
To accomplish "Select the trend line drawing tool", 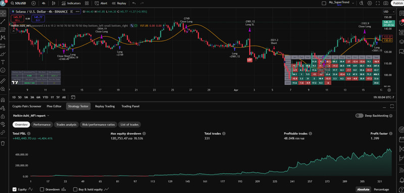I will tap(3, 21).
